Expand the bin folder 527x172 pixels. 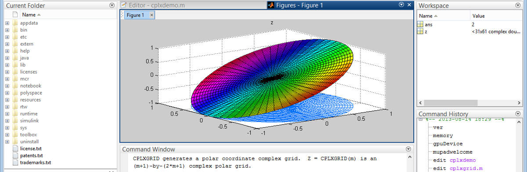point(7,30)
